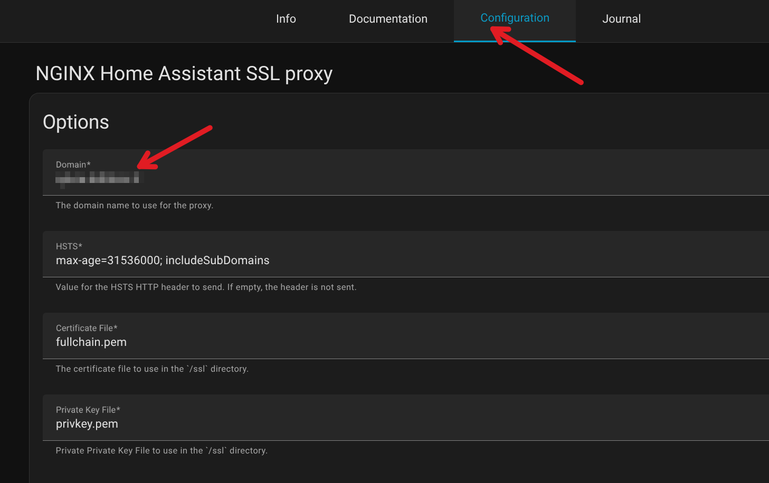Click the 'max-age=31536000; includeSubDomains' HSTS value
The height and width of the screenshot is (483, 769).
[163, 260]
